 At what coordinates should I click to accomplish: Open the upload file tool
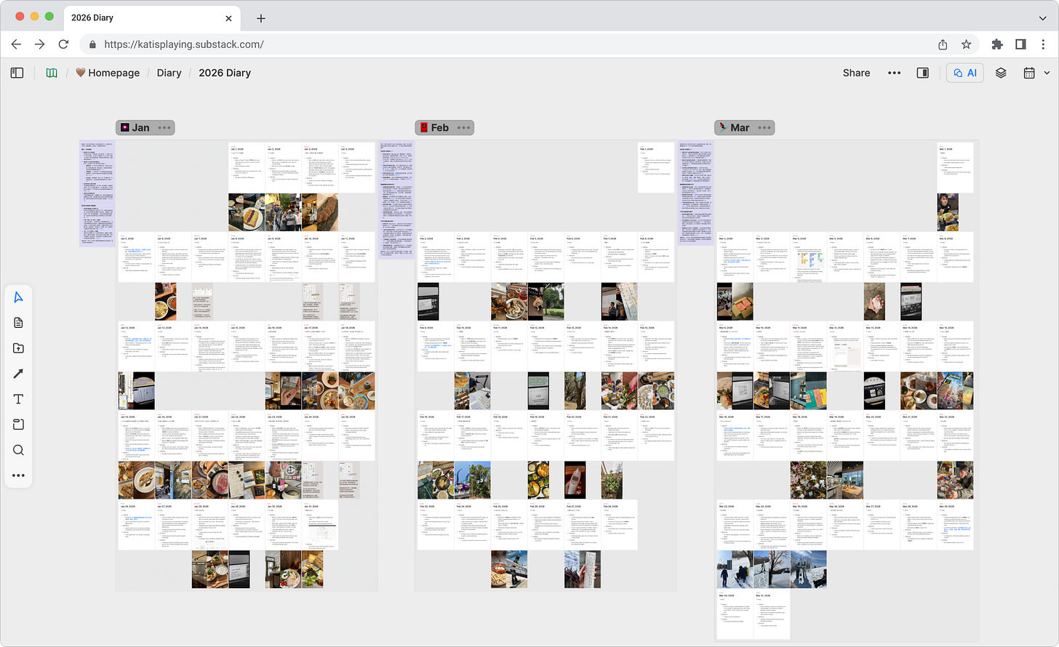pos(18,348)
